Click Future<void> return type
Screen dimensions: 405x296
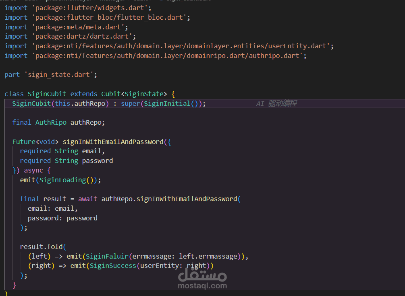[x=35, y=142]
